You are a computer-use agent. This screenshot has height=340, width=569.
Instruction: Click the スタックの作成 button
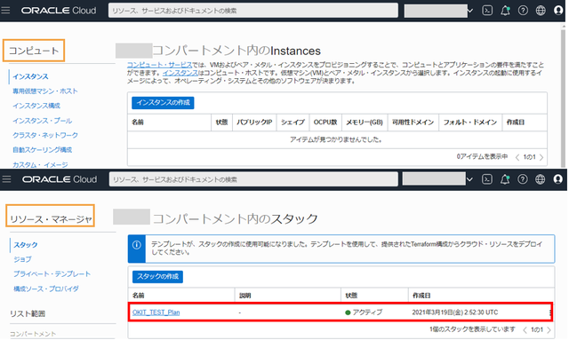157,277
